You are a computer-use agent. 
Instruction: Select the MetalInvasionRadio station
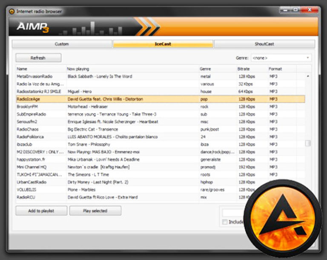pyautogui.click(x=161, y=76)
